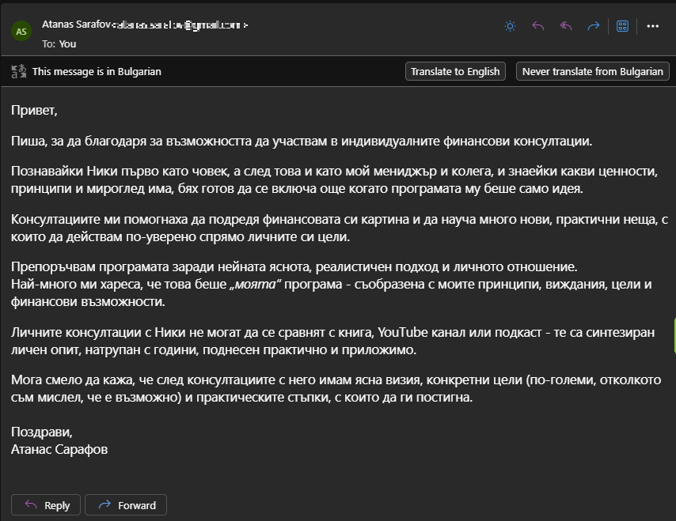Click the To: You recipient line
Screen dimensions: 676x521
click(x=59, y=43)
